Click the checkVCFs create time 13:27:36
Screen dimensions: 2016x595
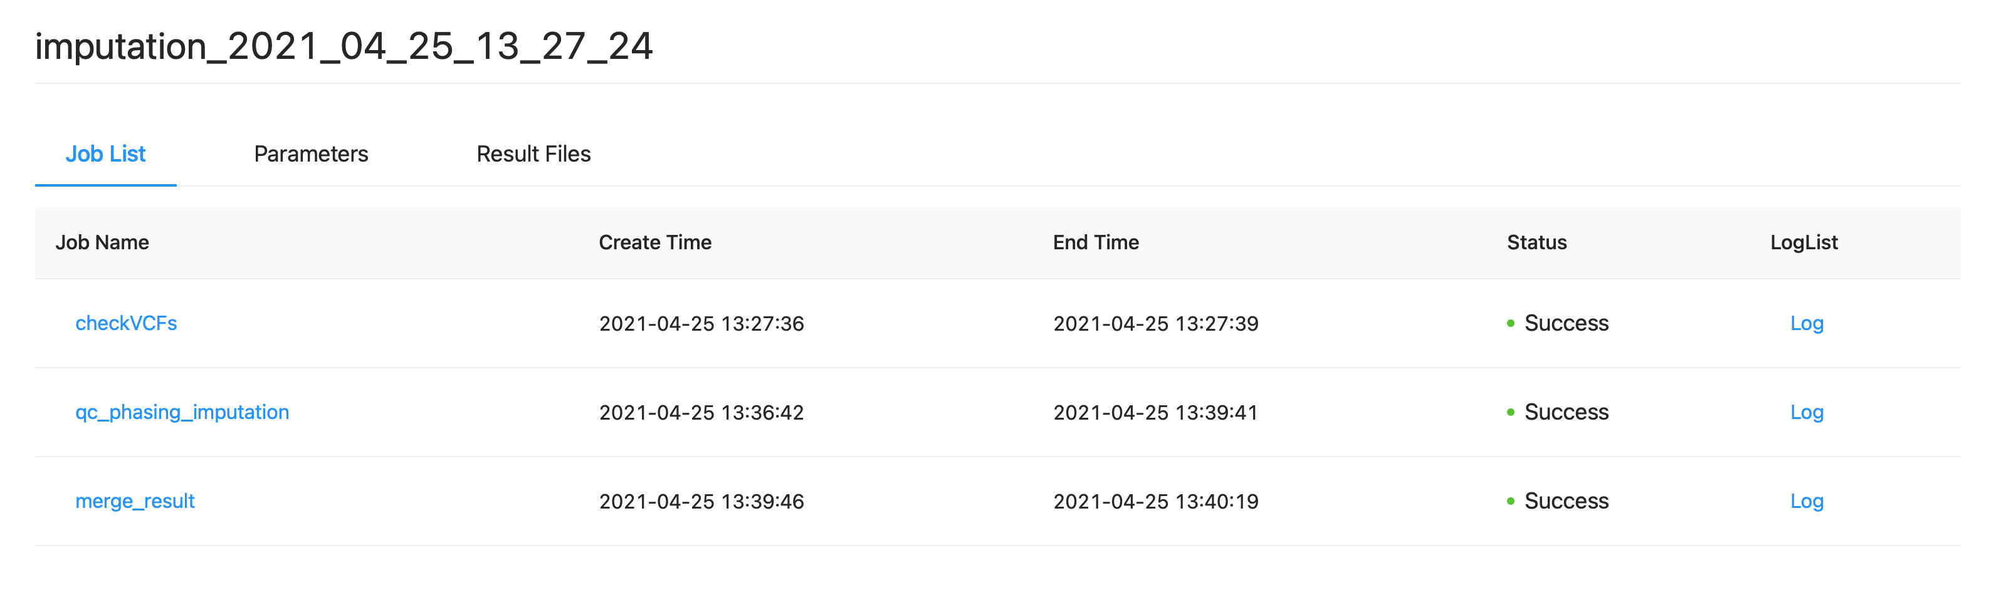(701, 324)
